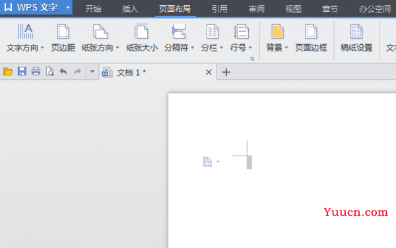This screenshot has width=396, height=248.
Task: Open the 章节 tab
Action: (330, 9)
